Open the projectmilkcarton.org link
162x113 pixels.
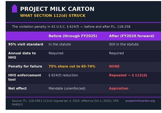pos(140,101)
